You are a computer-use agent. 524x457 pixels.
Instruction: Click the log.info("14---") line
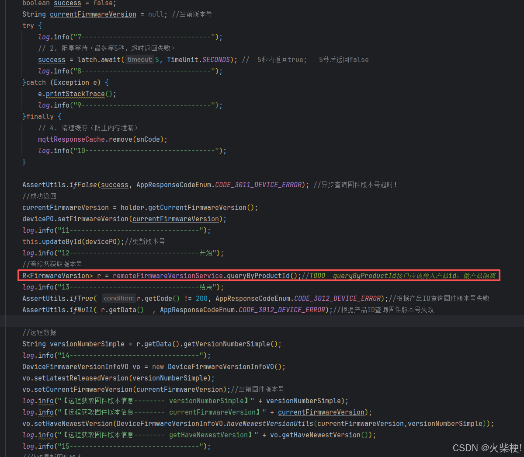point(117,356)
